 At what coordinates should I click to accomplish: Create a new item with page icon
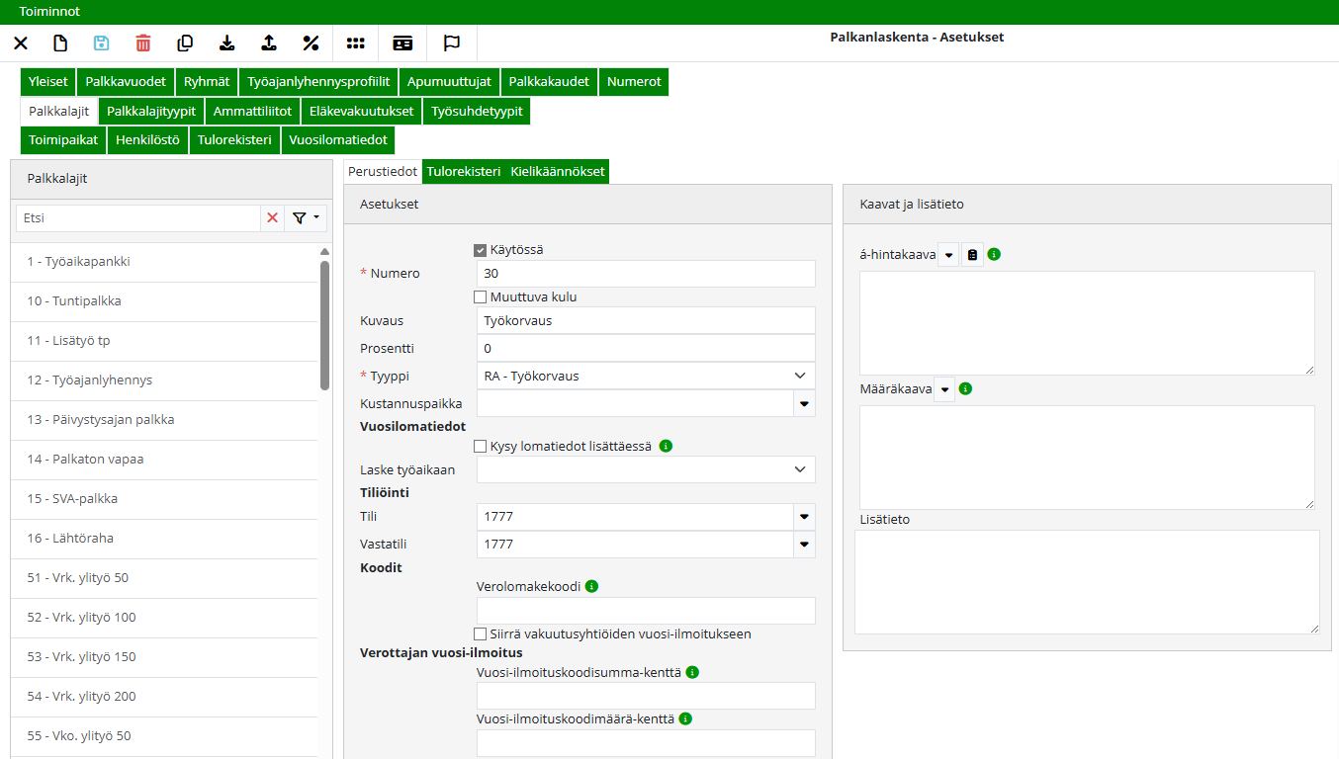[60, 43]
